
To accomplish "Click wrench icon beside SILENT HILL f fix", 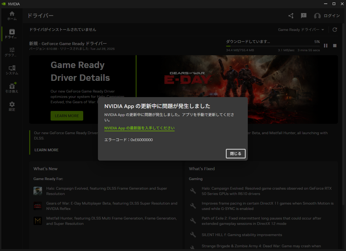I will pos(193,235).
